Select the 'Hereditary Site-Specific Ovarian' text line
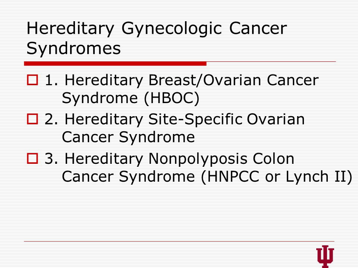 tap(185, 119)
